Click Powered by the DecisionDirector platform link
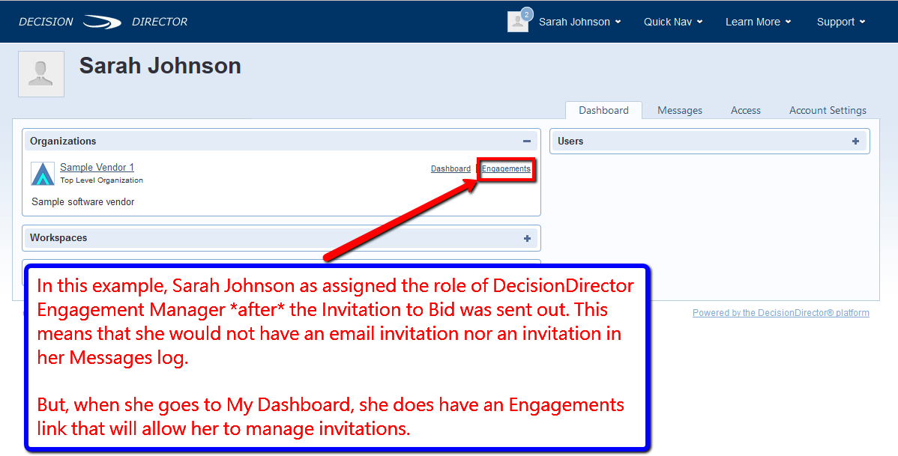This screenshot has width=898, height=456. [780, 313]
